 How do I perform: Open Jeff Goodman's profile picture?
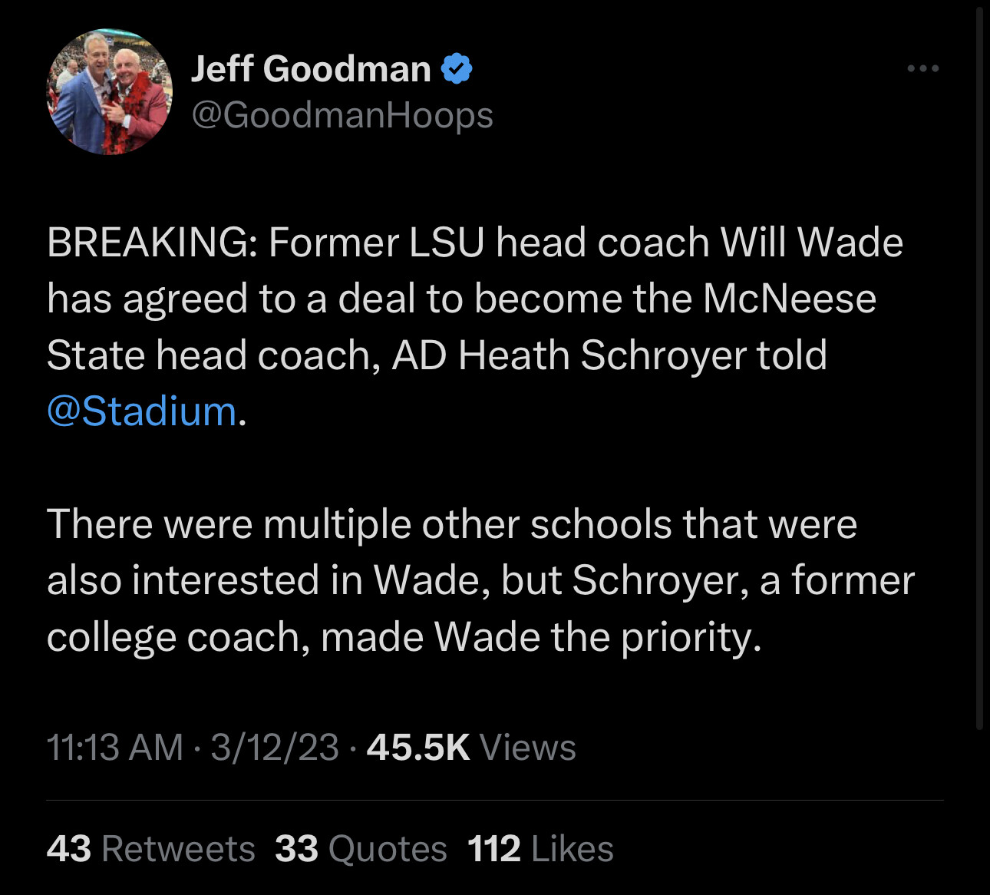tap(109, 92)
